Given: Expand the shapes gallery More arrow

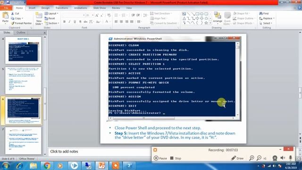Looking at the screenshot, I should click(210, 23).
